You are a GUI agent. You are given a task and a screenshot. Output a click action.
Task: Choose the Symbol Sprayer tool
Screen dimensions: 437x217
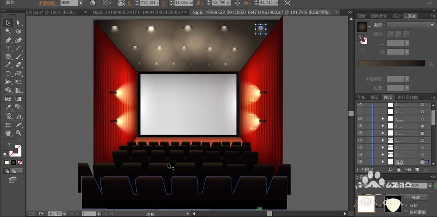pos(8,116)
